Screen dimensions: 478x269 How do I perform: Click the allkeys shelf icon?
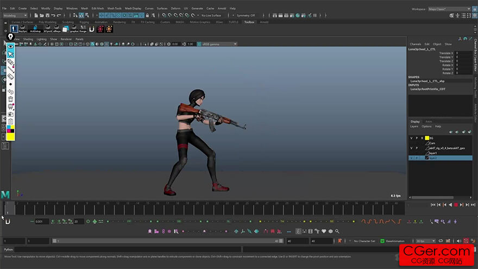(x=57, y=29)
